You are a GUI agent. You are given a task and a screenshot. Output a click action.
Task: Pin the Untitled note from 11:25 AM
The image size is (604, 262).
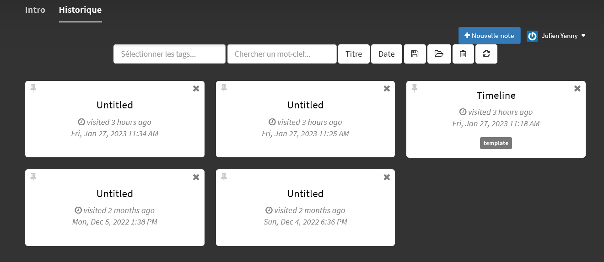pos(224,88)
